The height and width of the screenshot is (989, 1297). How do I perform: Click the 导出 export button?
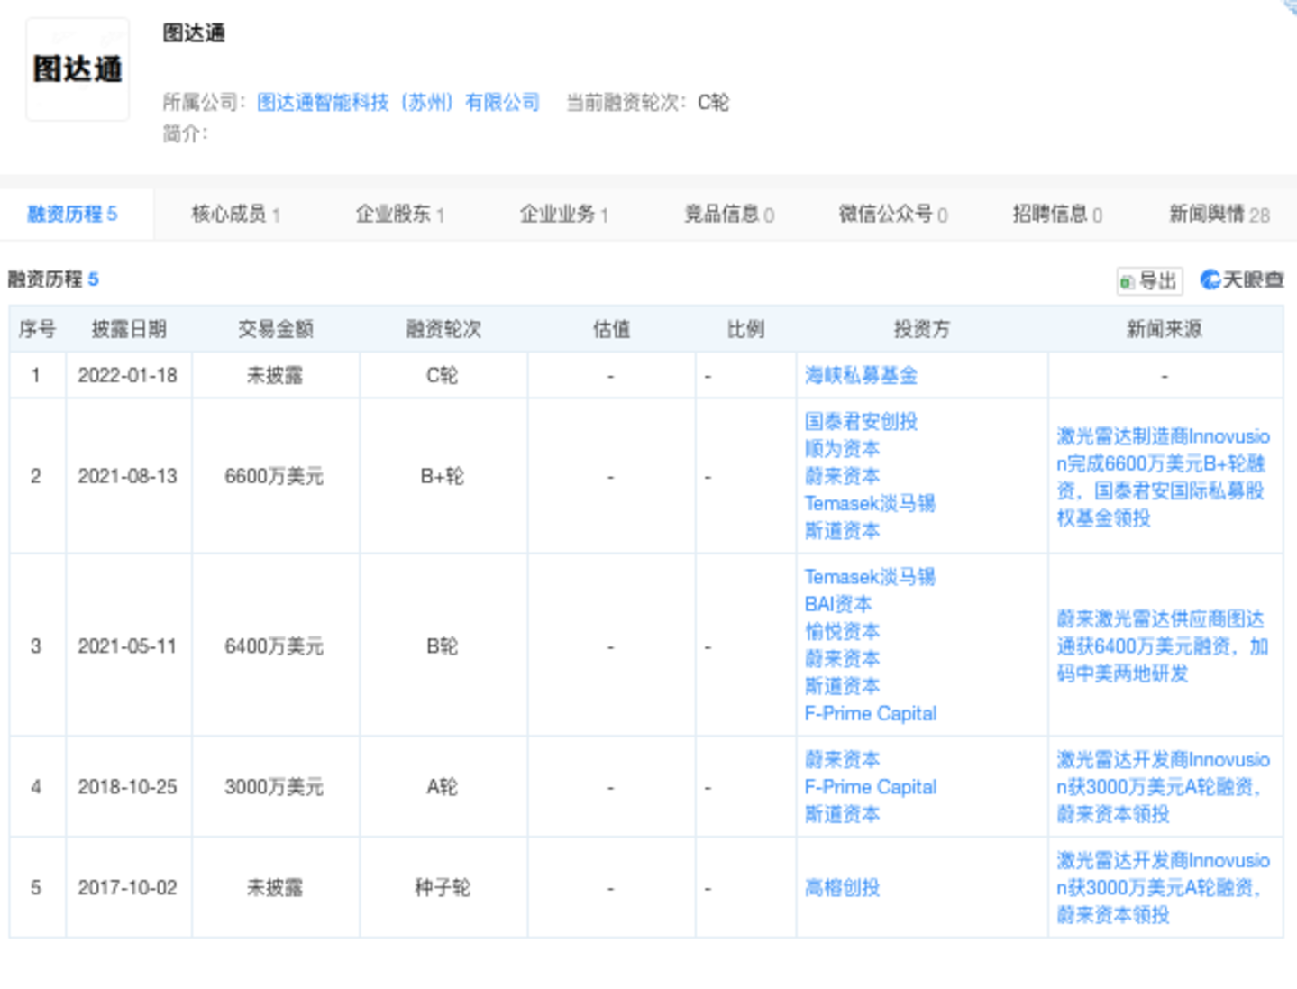click(1149, 280)
